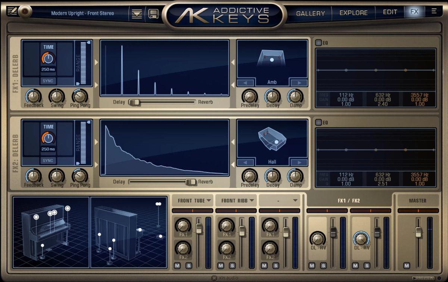The width and height of the screenshot is (448, 282).
Task: Click the FX1 TIME knob
Action: coord(48,58)
